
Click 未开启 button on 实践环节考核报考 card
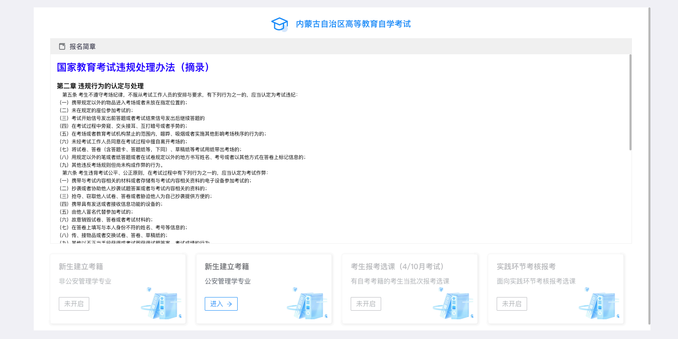point(512,304)
